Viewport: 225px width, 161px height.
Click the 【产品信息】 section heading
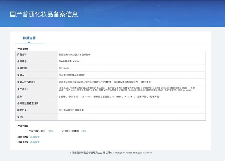coord(22,49)
